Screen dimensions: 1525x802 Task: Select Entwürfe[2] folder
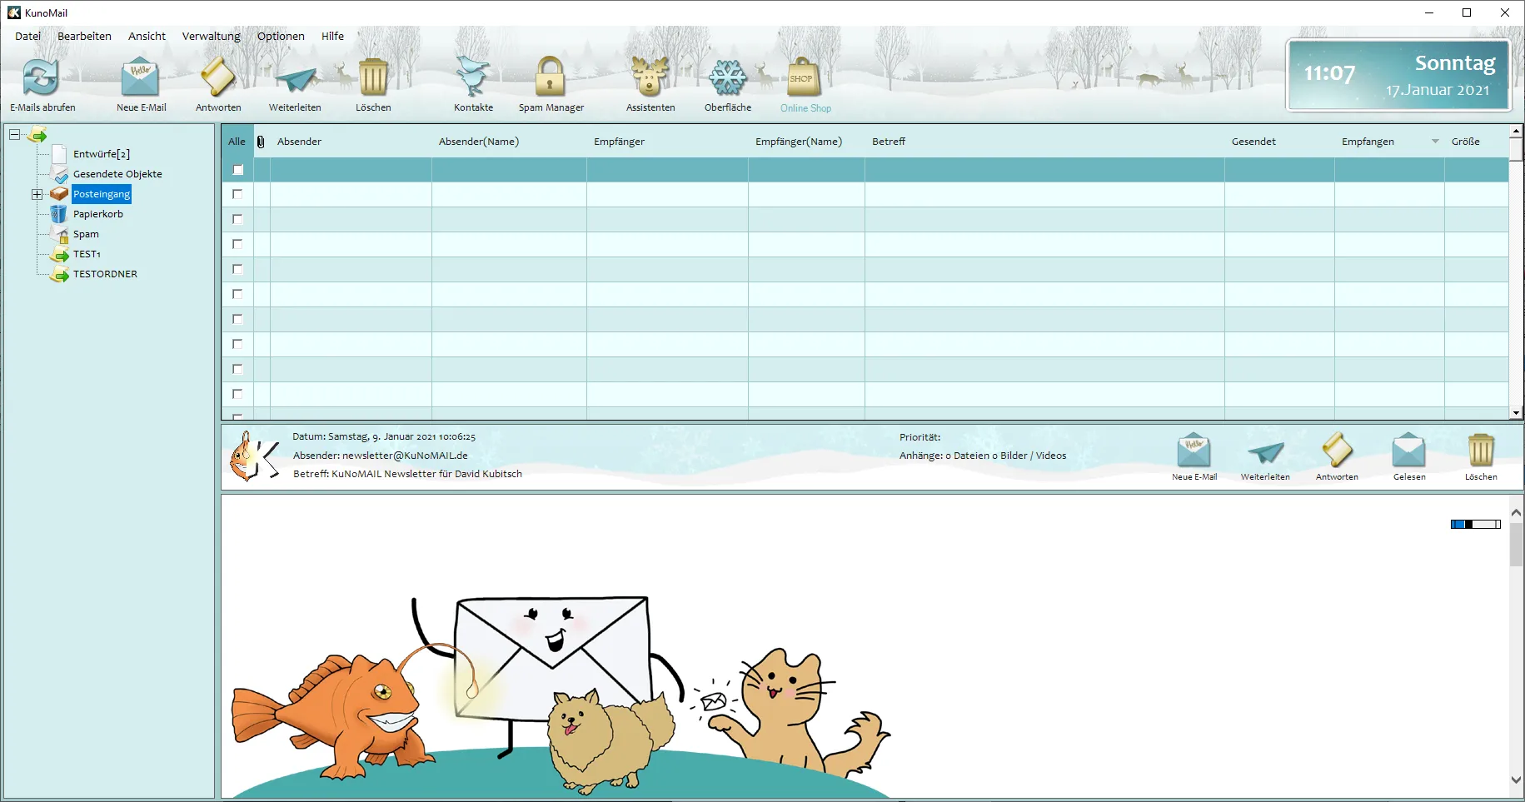102,154
